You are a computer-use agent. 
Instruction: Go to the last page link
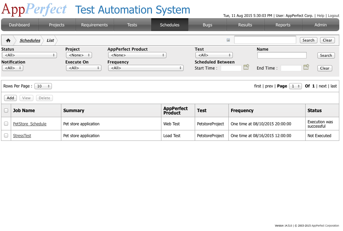tap(334, 86)
